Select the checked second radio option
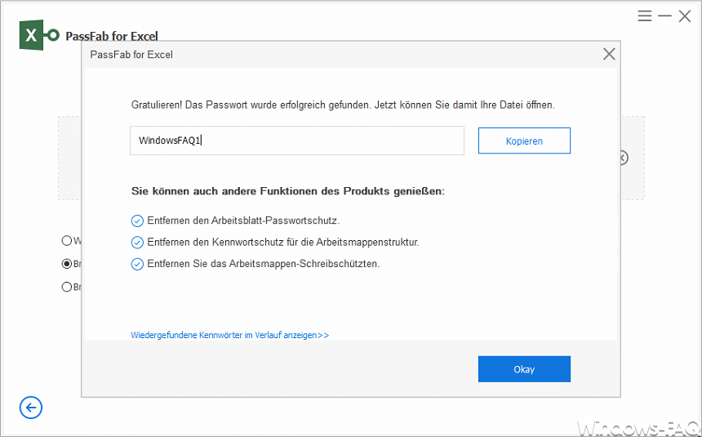The width and height of the screenshot is (702, 437). click(x=67, y=264)
